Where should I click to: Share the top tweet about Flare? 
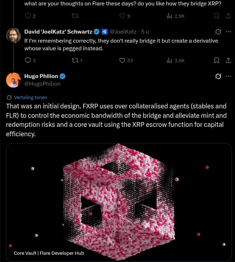pyautogui.click(x=228, y=16)
